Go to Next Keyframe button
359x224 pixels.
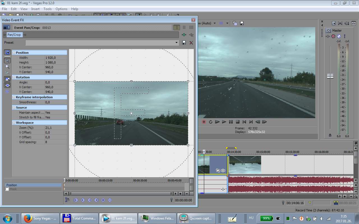pos(89,200)
